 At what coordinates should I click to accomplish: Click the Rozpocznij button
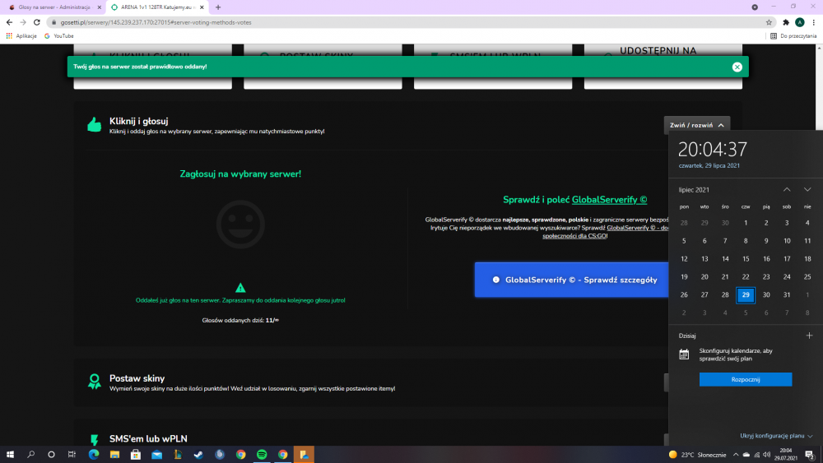tap(746, 379)
